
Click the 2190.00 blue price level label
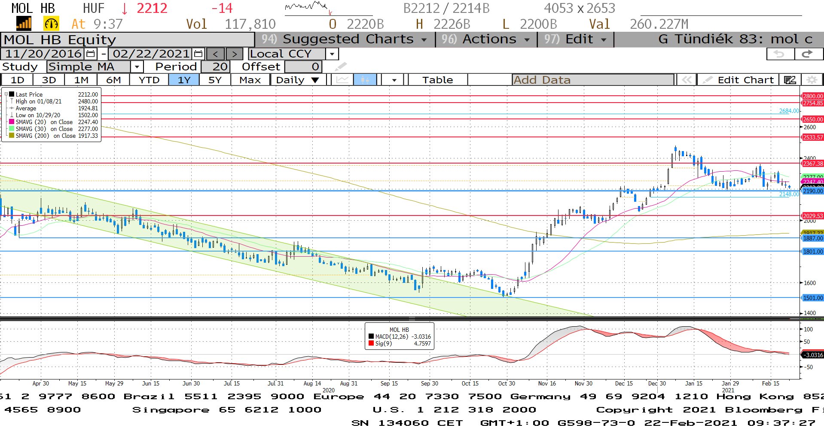click(x=813, y=191)
